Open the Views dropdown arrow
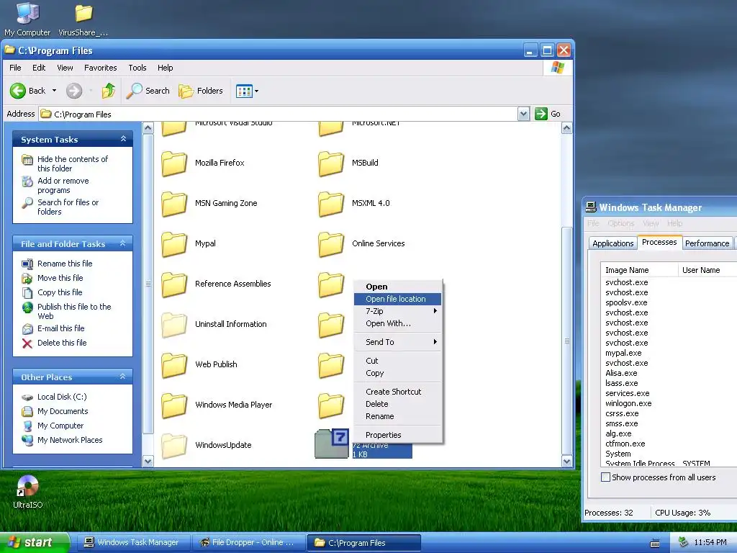Screen dimensions: 737x553 [256, 91]
